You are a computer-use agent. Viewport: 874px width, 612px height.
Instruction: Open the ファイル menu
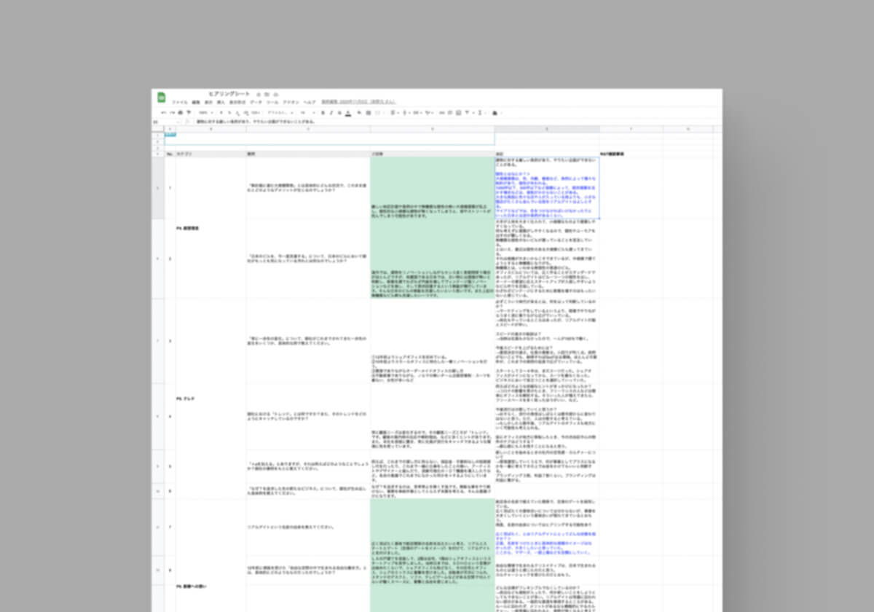pos(179,102)
